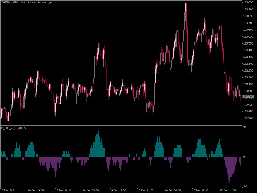The image size is (257, 193).
Task: Click the indicator scale value 99
Action: 244,127
